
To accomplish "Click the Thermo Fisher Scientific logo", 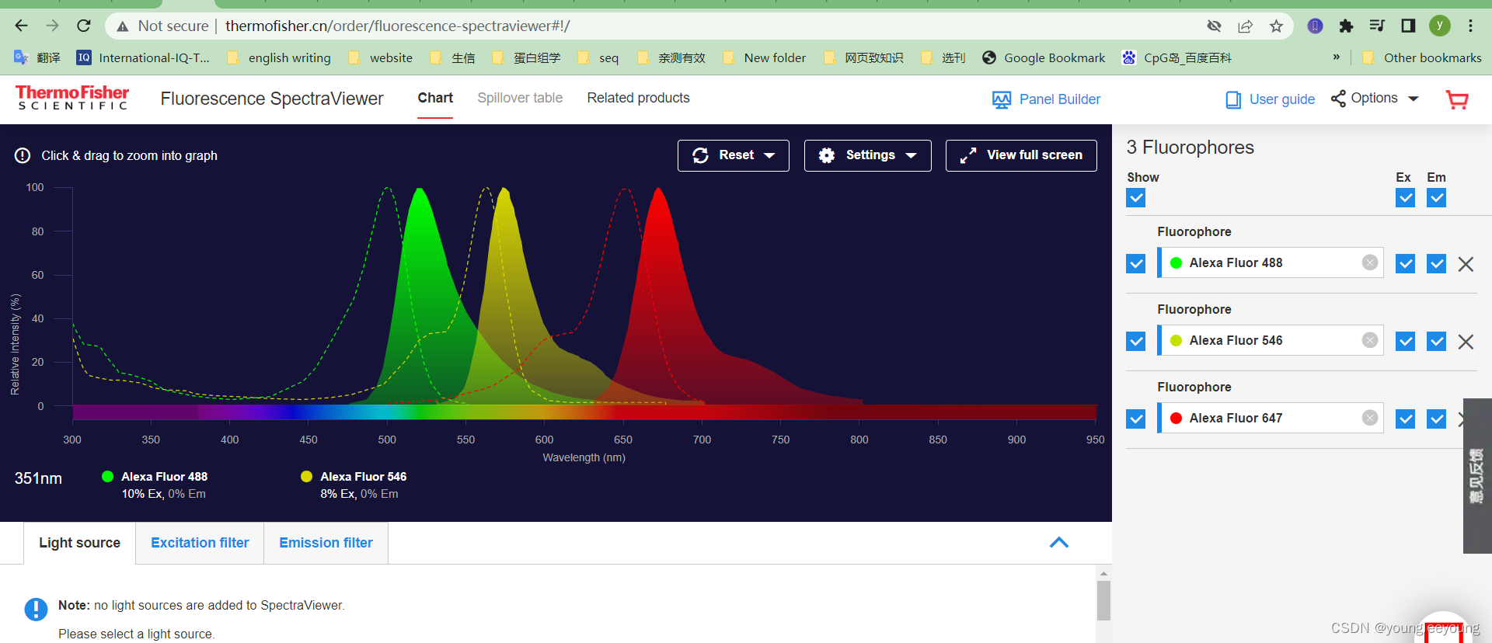I will [x=72, y=98].
